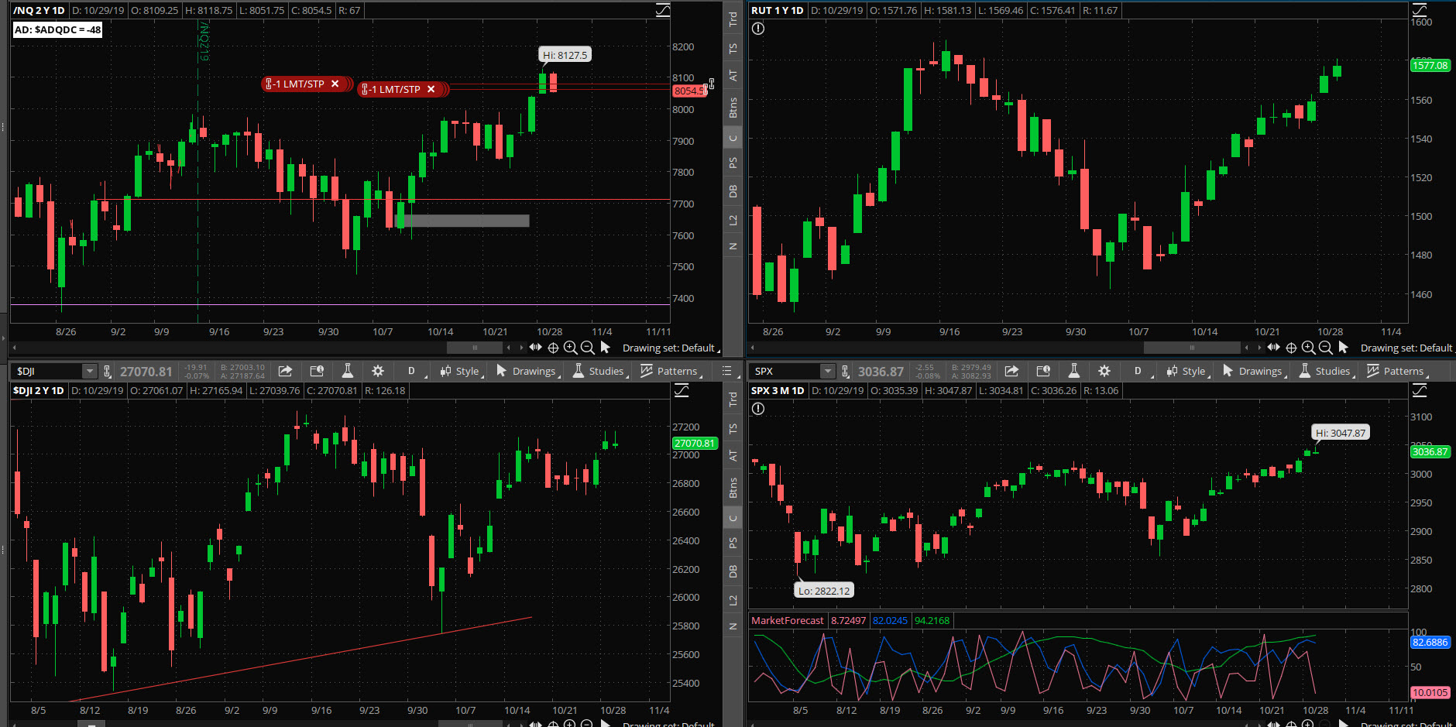Open the D timeframe dropdown in the SPX toolbar
Viewport: 1456px width, 727px height.
[x=1140, y=371]
